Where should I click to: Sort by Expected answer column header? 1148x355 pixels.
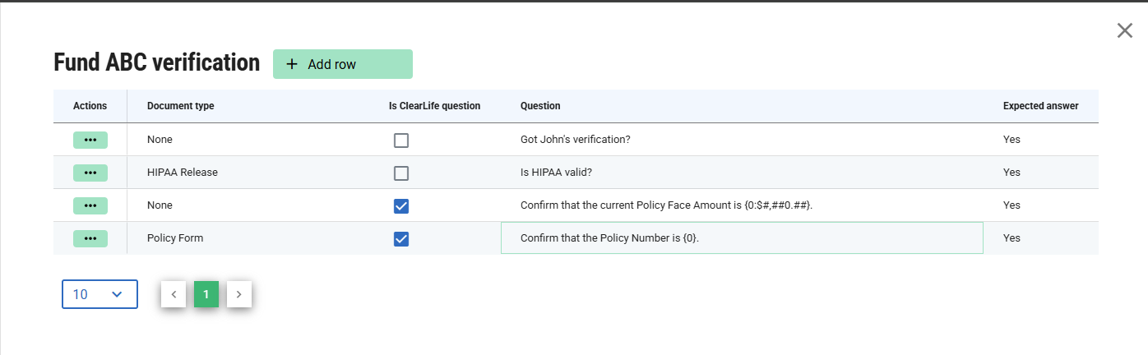pyautogui.click(x=1041, y=106)
